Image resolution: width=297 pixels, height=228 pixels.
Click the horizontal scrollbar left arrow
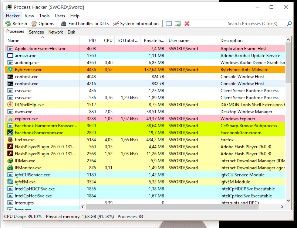pyautogui.click(x=82, y=207)
